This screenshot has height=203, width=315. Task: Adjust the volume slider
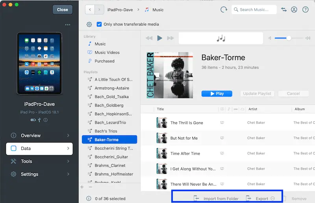[x=289, y=38]
